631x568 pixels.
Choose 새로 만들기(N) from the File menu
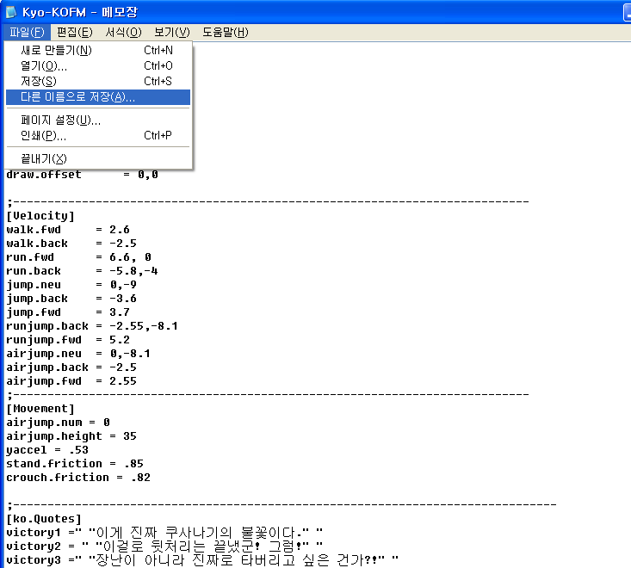click(x=98, y=50)
